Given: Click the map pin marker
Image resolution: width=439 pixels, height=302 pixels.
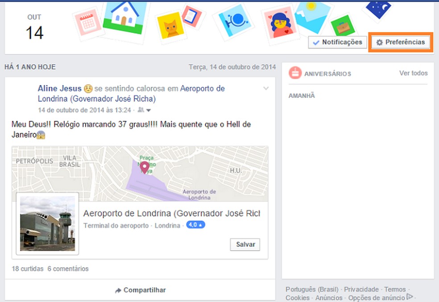Looking at the screenshot, I should tap(145, 167).
